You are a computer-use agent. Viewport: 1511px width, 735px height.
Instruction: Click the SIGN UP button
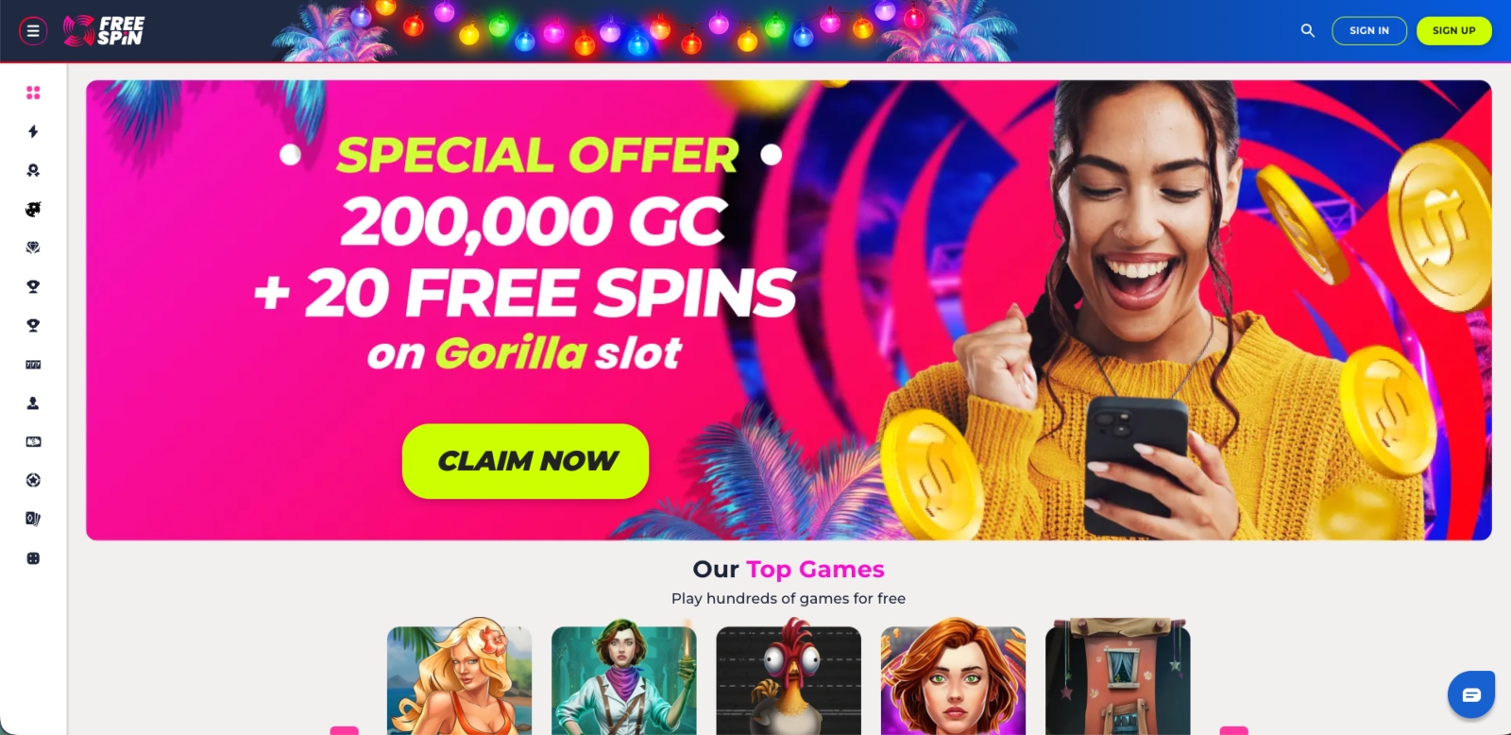tap(1454, 31)
